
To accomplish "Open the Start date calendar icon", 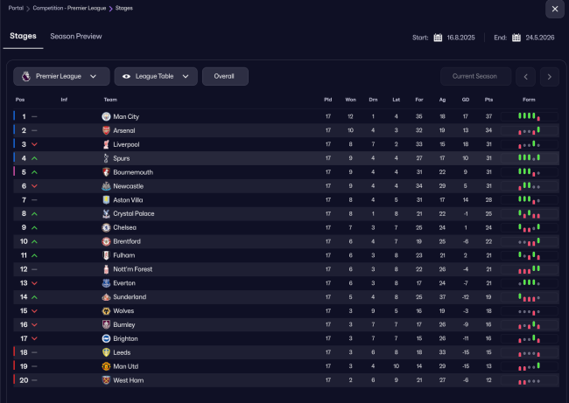I will 438,38.
